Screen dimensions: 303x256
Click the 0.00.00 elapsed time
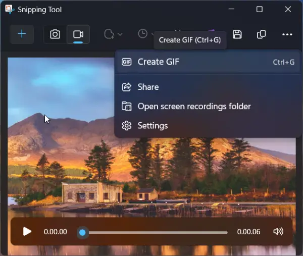tap(55, 232)
